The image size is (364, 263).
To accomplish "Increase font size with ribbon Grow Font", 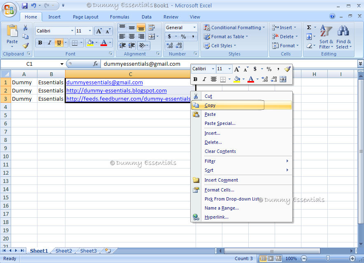I will [99, 31].
